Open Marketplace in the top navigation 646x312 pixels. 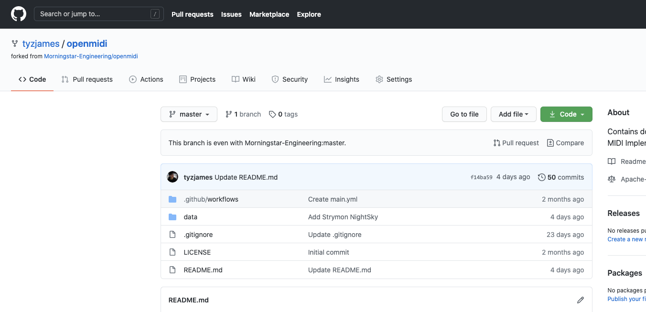269,14
